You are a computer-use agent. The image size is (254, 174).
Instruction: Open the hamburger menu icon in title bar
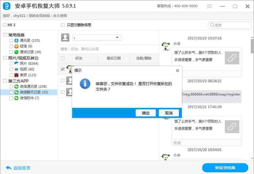coord(210,6)
